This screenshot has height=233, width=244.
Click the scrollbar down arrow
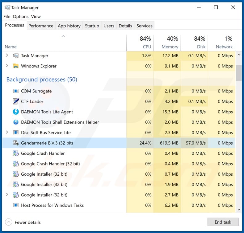pos(239,210)
